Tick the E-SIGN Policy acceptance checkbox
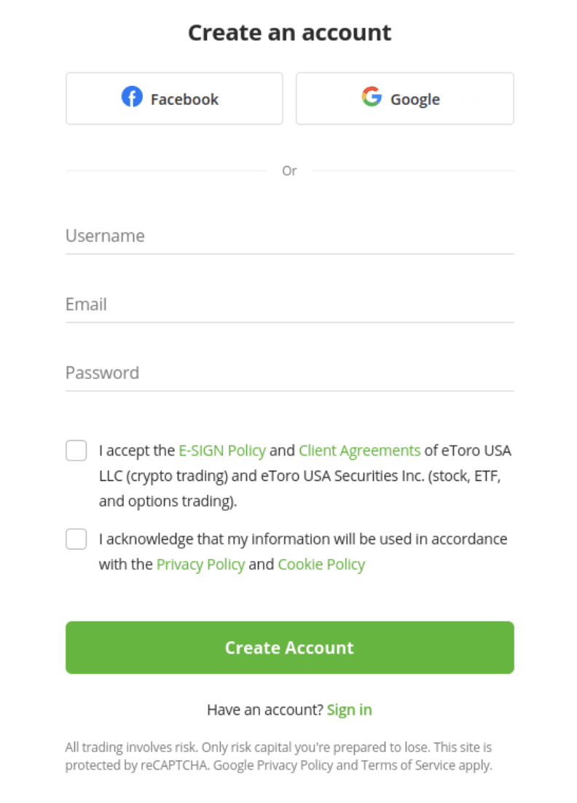The width and height of the screenshot is (577, 803). coord(76,450)
